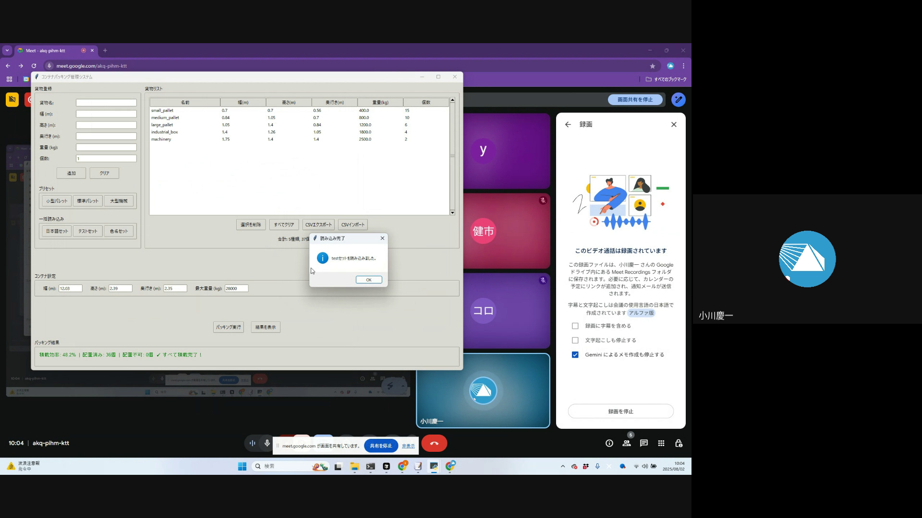Show hidden system tray icons chevron
The width and height of the screenshot is (922, 518).
pos(563,466)
